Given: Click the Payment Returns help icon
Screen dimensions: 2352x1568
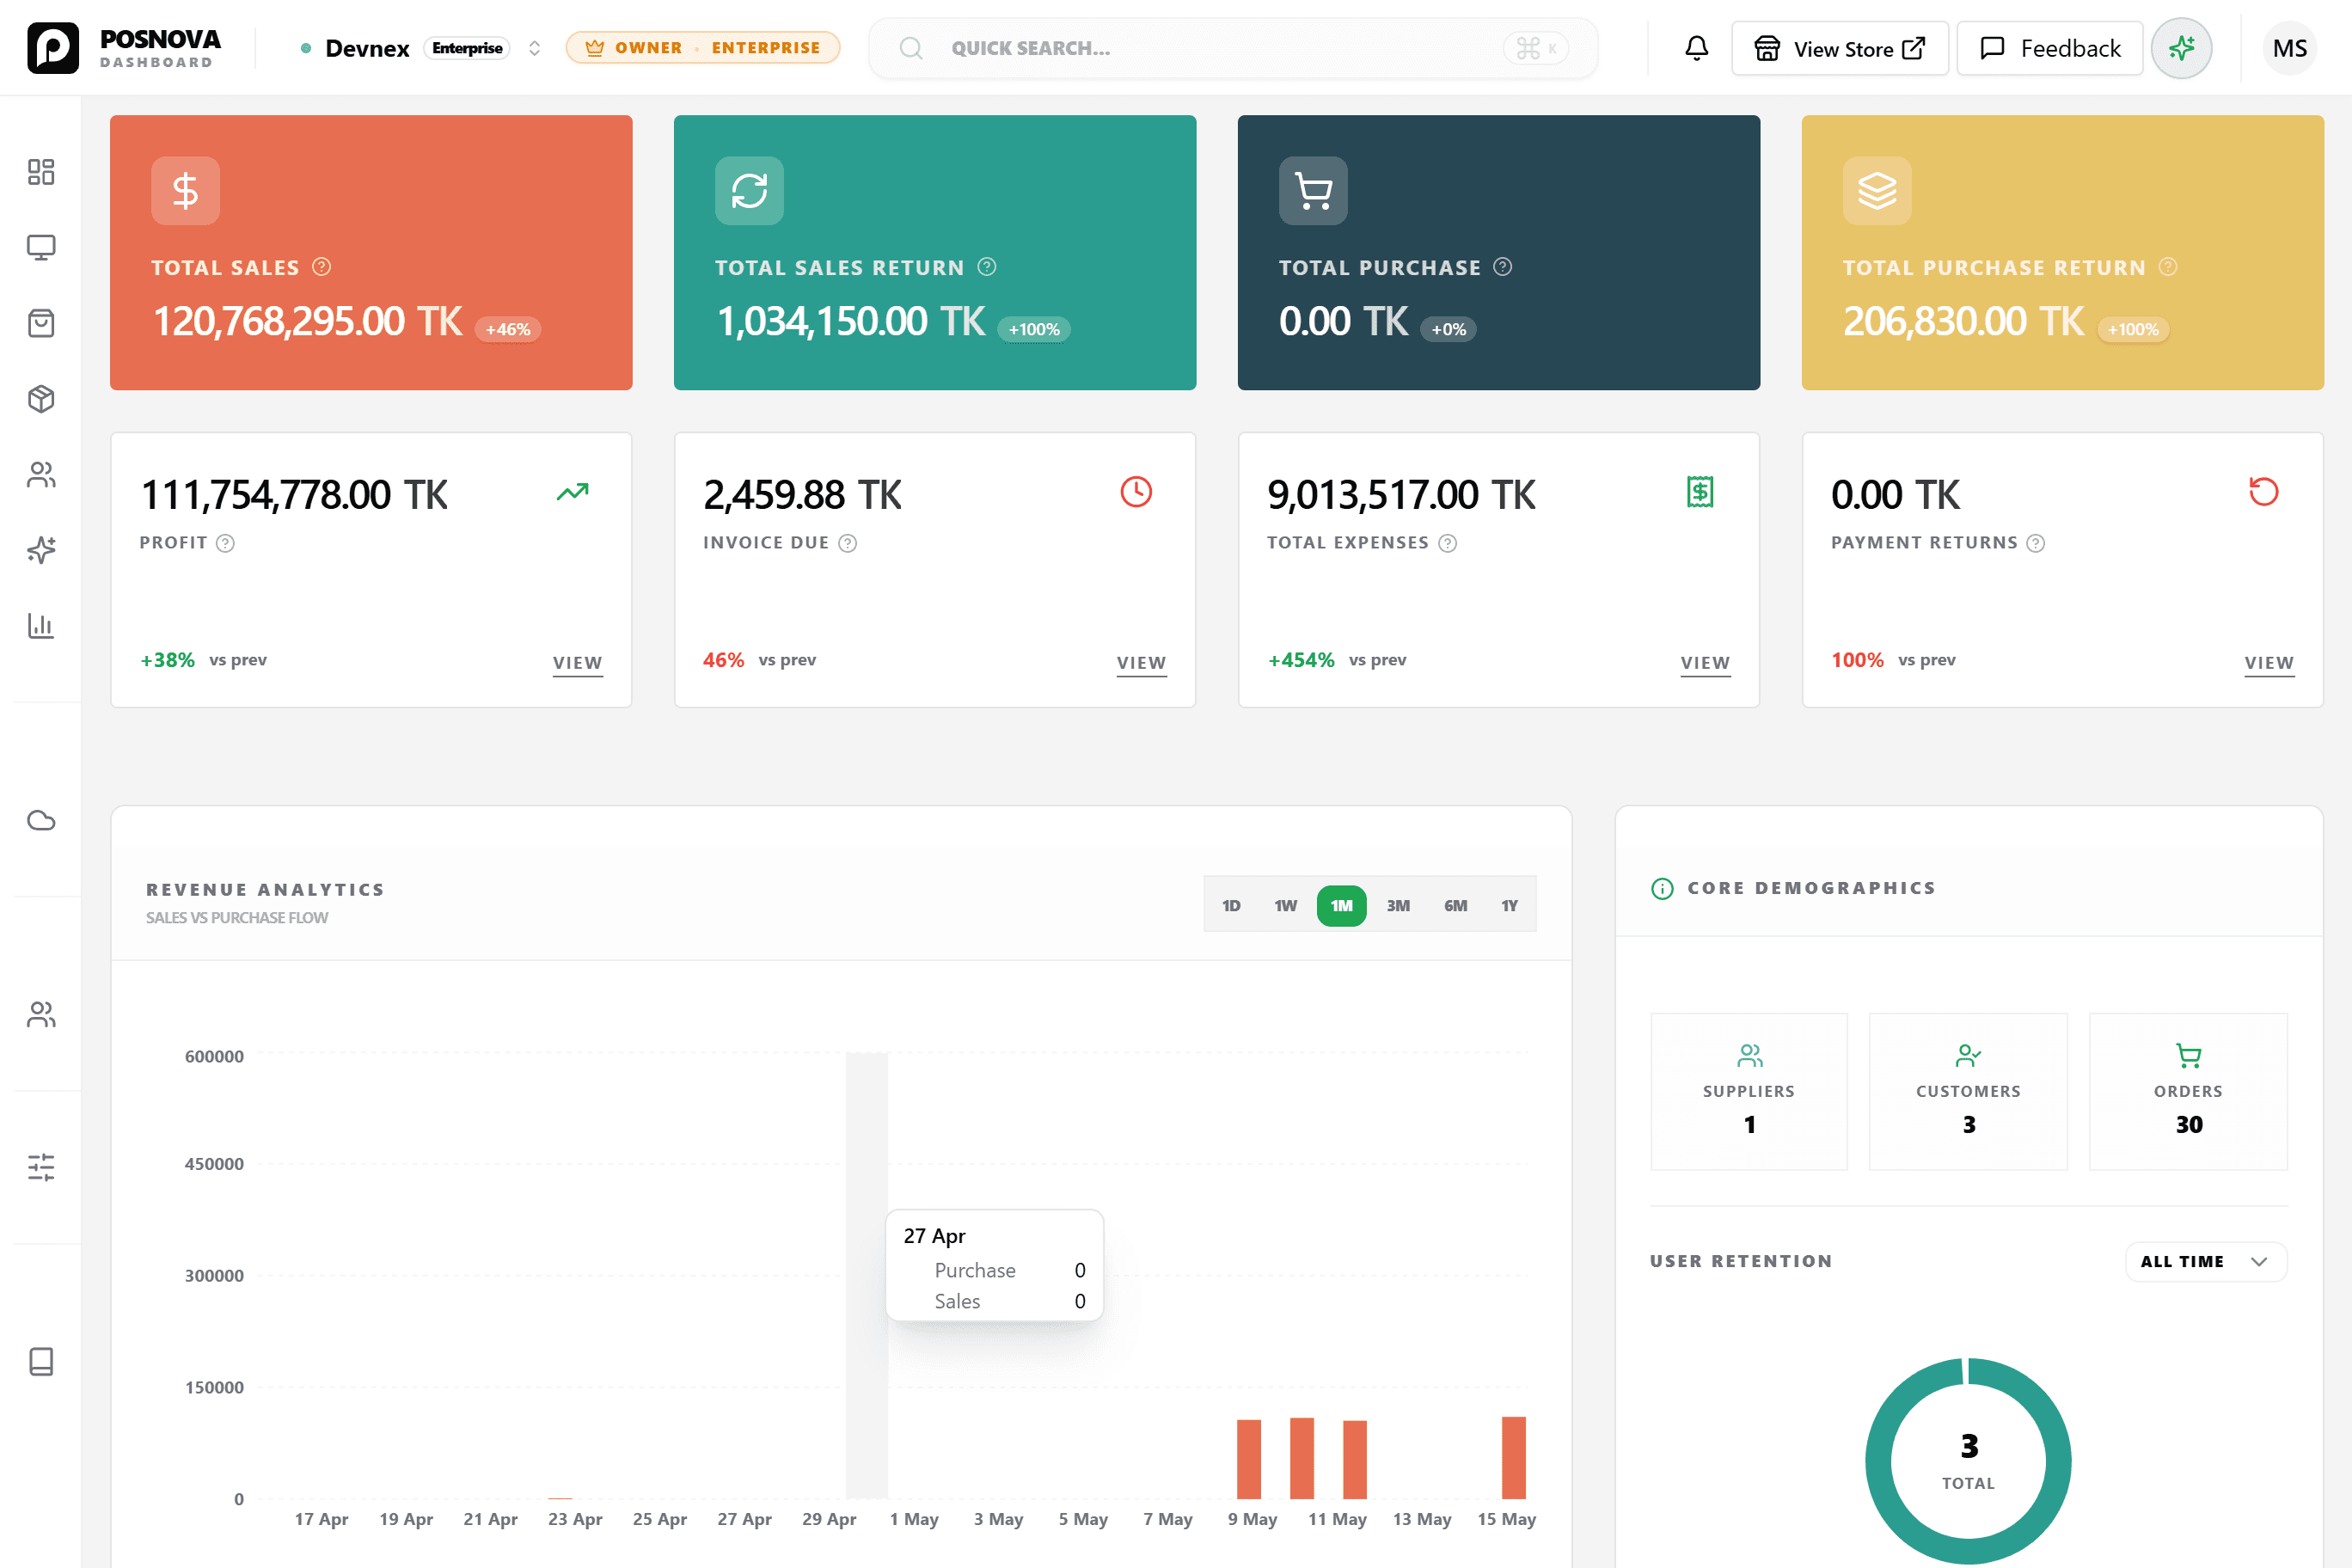Looking at the screenshot, I should coord(2036,543).
